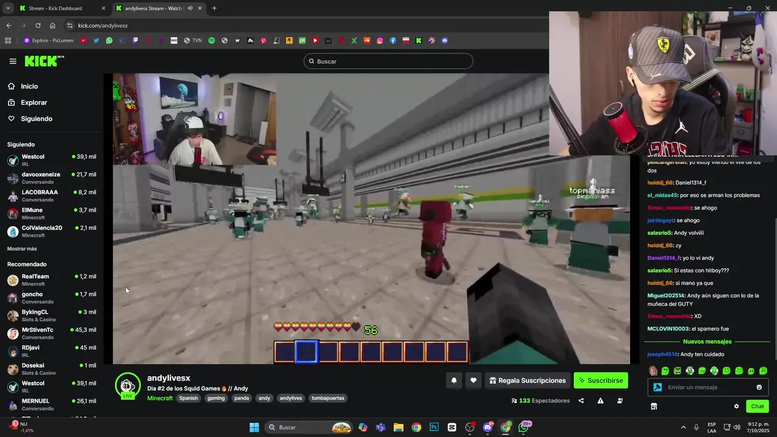Open the davooxeneize channel

[x=52, y=178]
